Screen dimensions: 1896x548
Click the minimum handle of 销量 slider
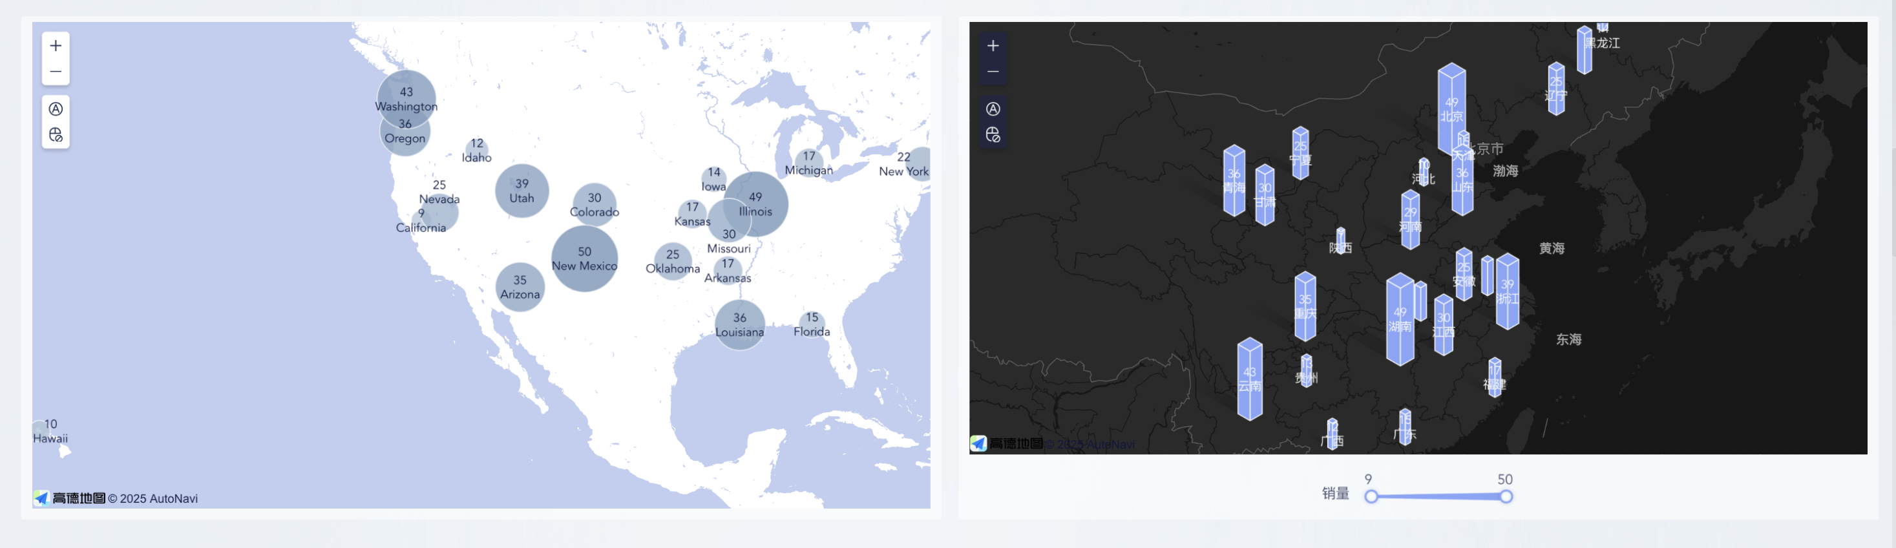[1371, 496]
